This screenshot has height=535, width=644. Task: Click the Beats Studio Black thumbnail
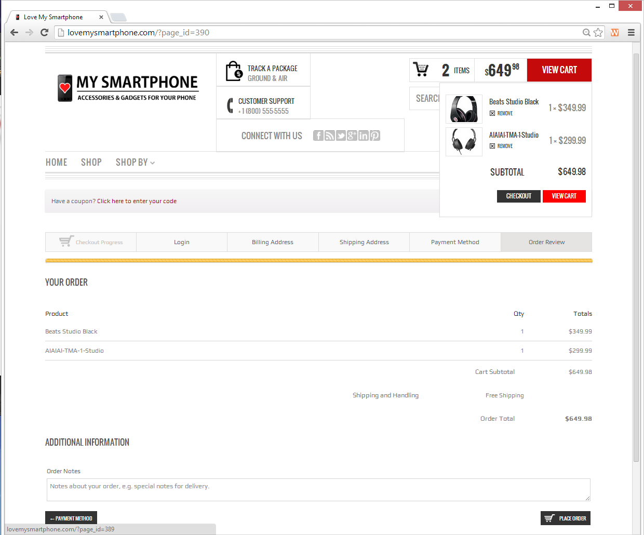(464, 109)
